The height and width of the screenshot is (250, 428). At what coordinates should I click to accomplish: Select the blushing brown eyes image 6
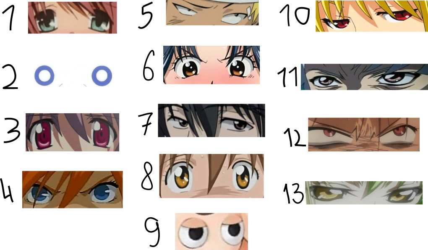pyautogui.click(x=211, y=65)
